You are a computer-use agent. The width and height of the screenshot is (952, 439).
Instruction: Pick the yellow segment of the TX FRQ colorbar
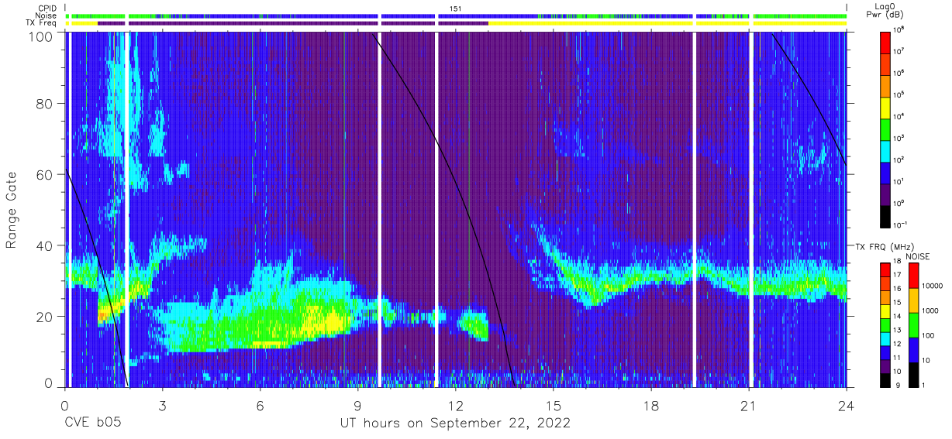point(886,310)
